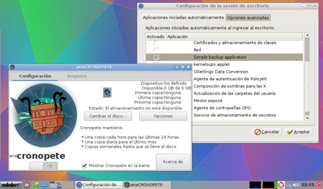Viewport: 323px width, 189px height.
Task: Tick the checkbox for Red autostart entry
Action: point(156,50)
